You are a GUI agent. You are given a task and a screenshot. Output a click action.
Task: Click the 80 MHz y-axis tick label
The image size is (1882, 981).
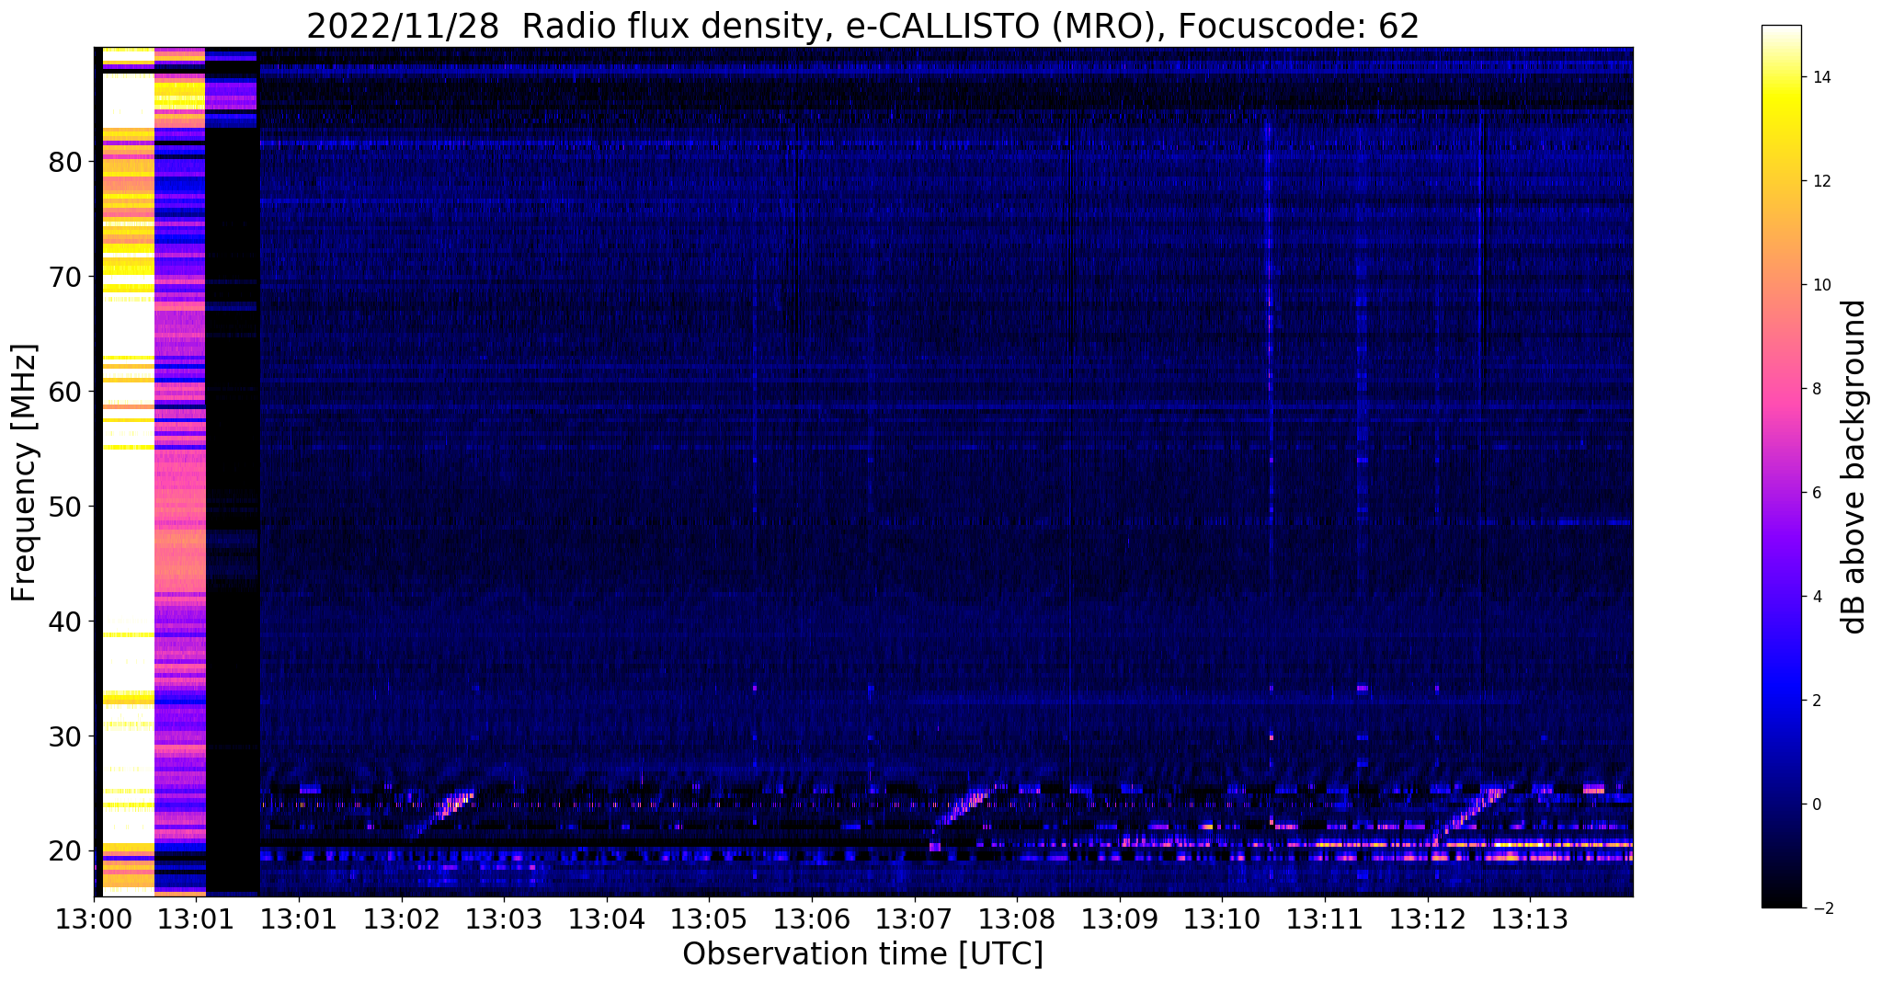[x=65, y=162]
